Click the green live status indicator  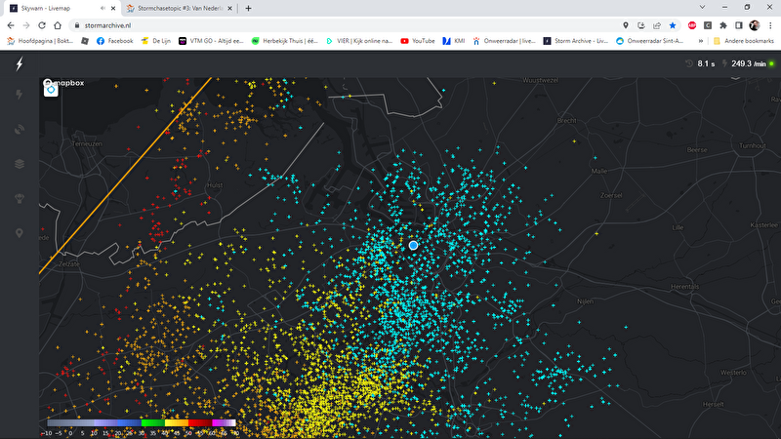tap(772, 63)
